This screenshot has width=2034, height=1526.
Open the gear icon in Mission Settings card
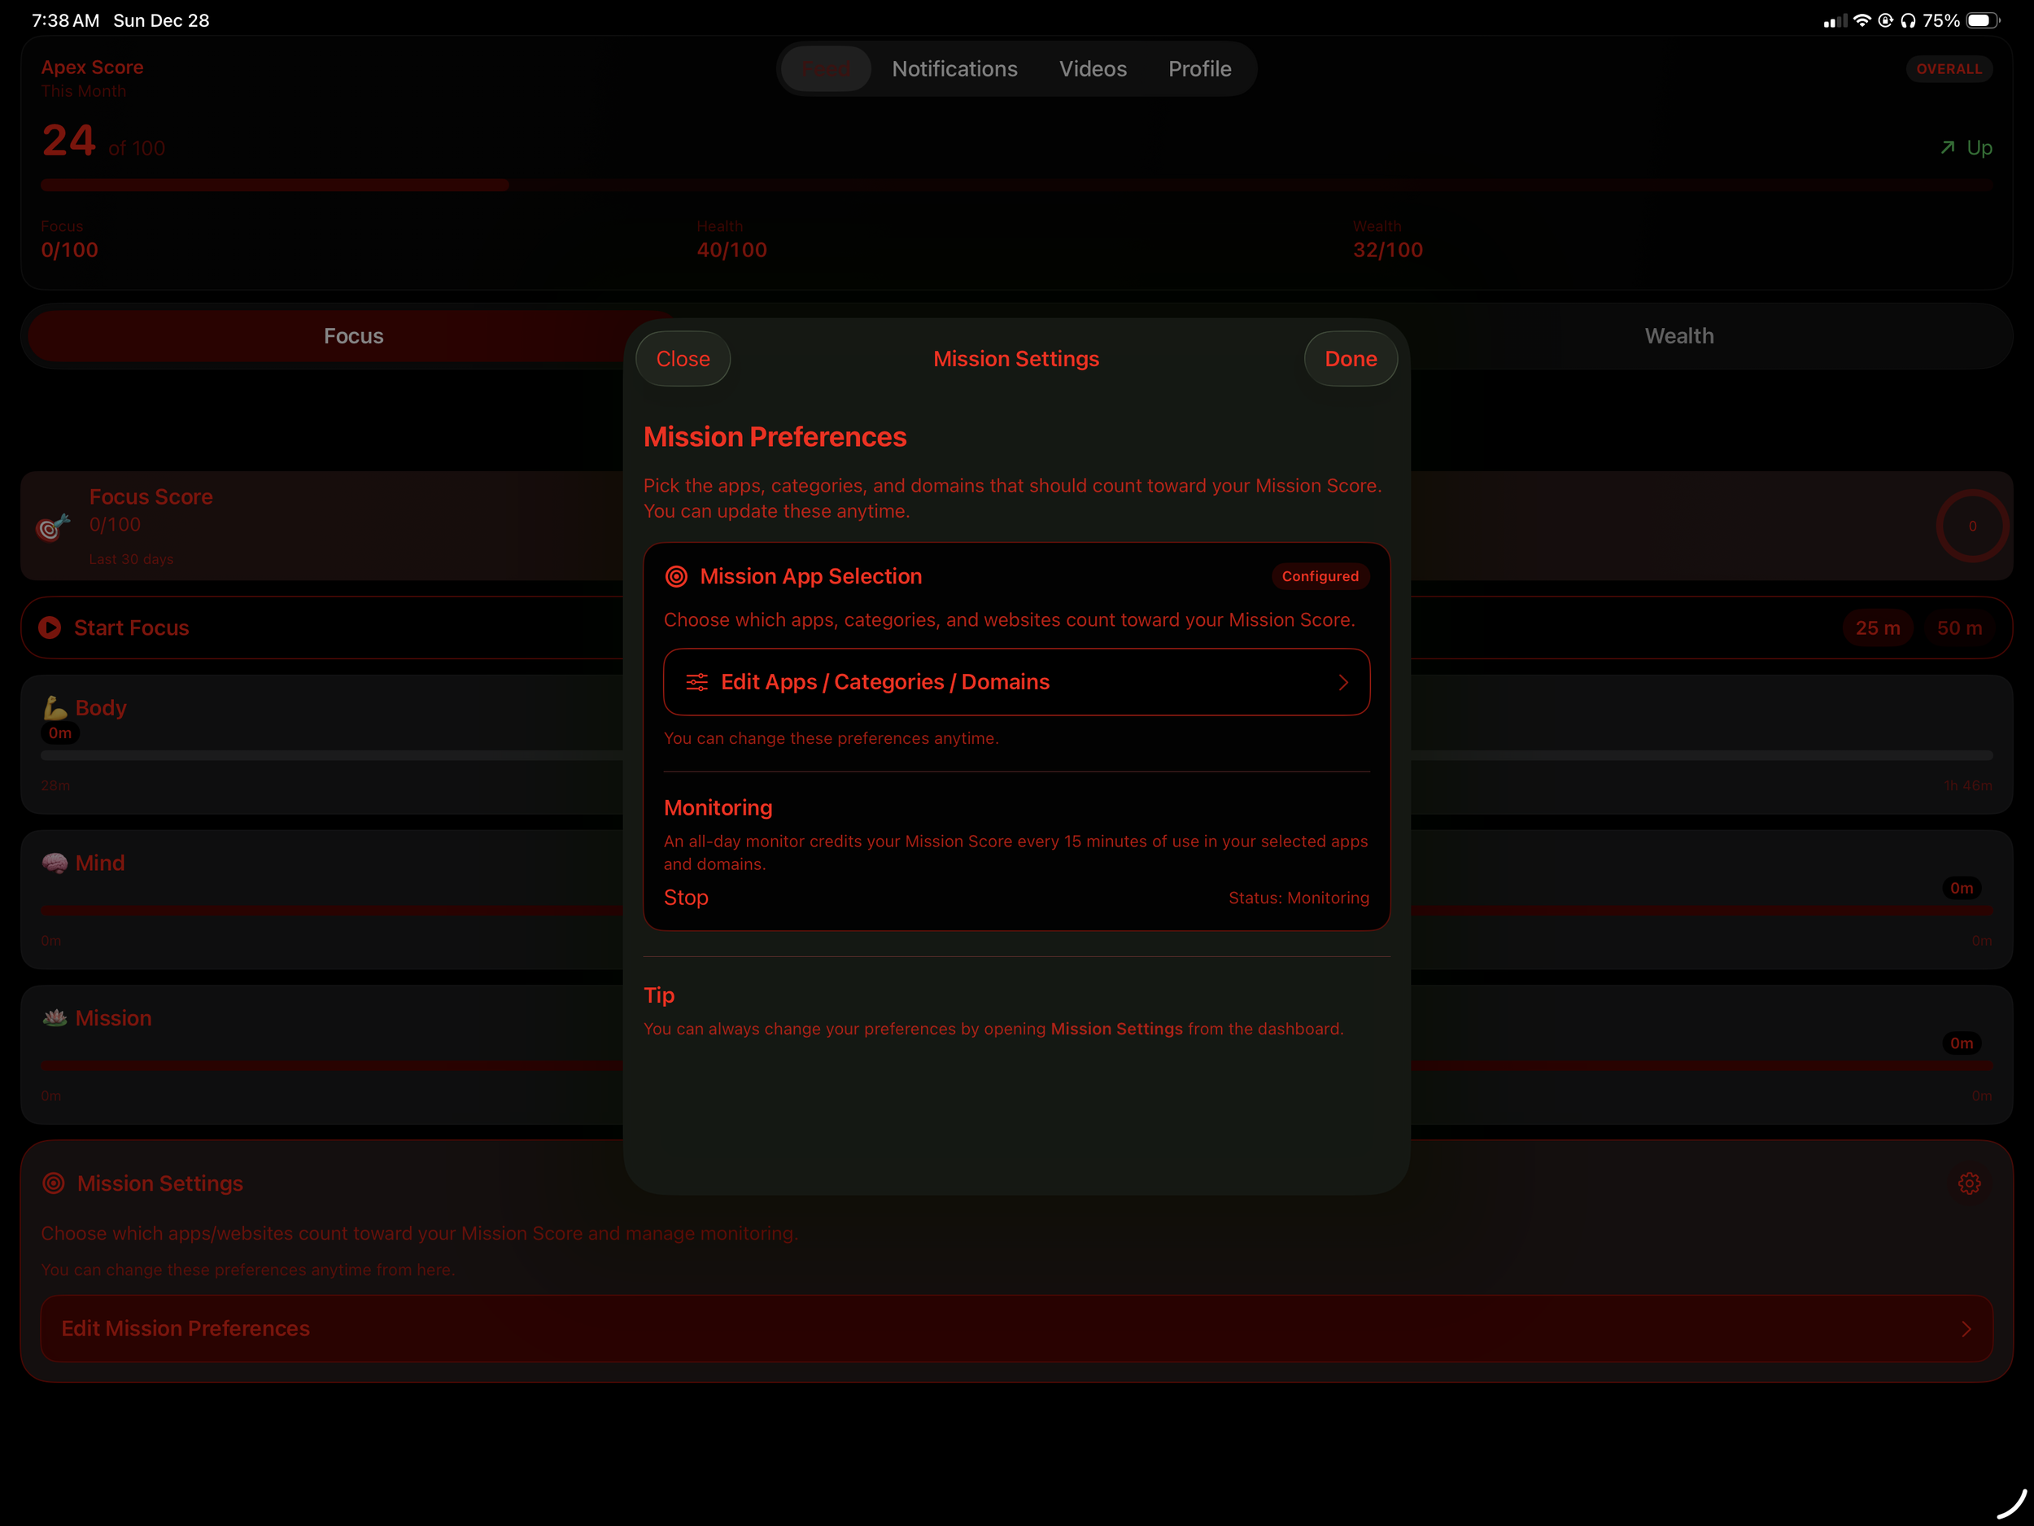[x=1969, y=1183]
